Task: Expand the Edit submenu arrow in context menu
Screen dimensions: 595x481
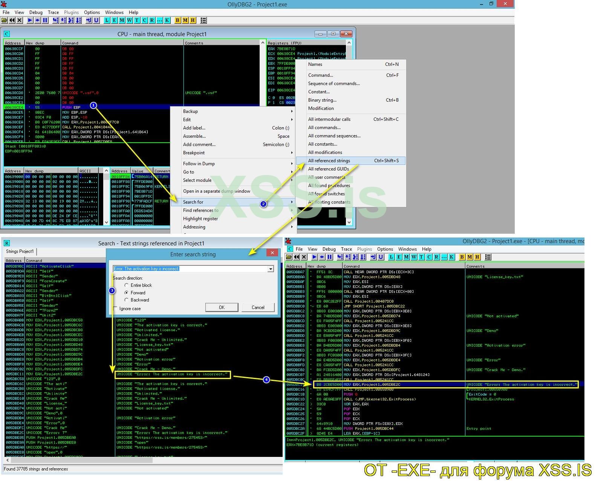Action: coord(292,120)
